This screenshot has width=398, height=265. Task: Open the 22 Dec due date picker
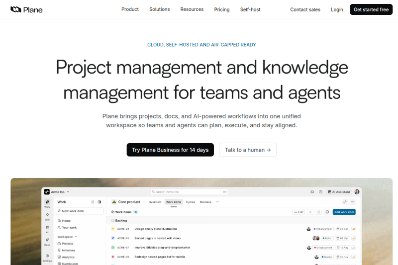click(x=342, y=229)
